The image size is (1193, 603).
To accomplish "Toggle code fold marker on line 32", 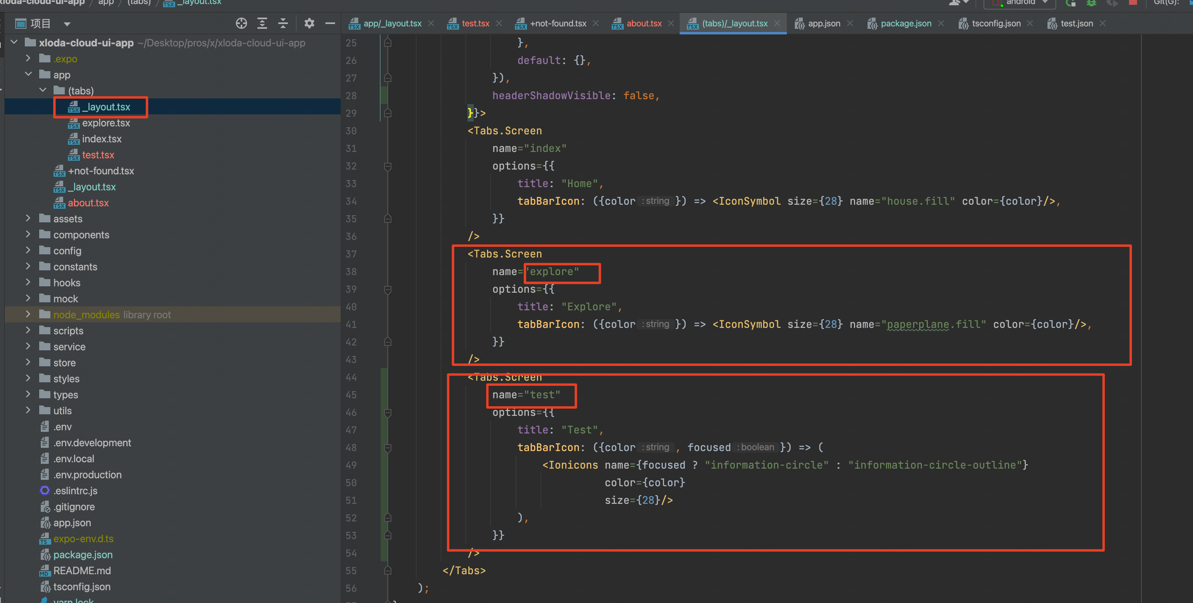I will [388, 166].
